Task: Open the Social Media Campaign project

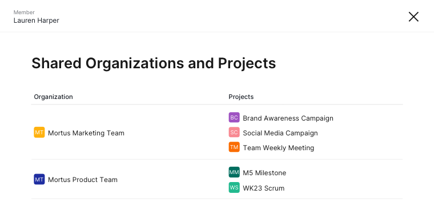Action: pyautogui.click(x=280, y=133)
